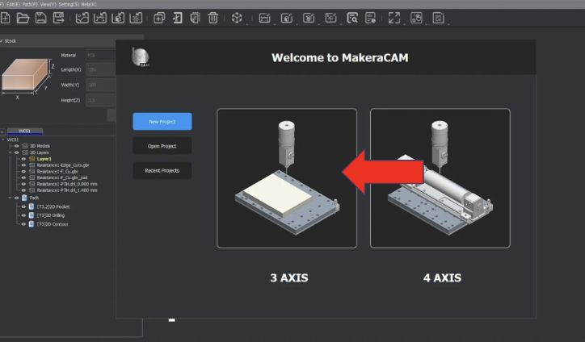Image resolution: width=585 pixels, height=342 pixels.
Task: Select the 4 AXIS machine thumbnail
Action: [440, 177]
